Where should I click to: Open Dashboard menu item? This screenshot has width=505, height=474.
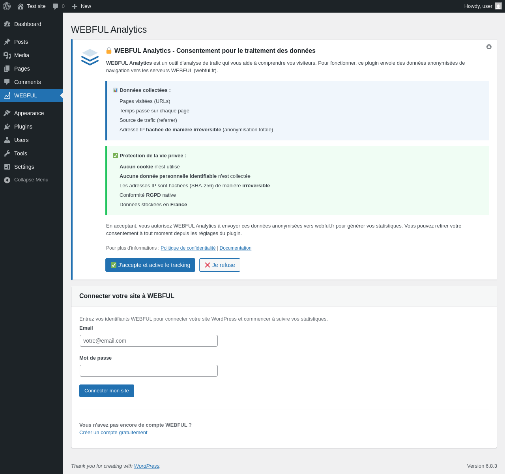point(32,24)
